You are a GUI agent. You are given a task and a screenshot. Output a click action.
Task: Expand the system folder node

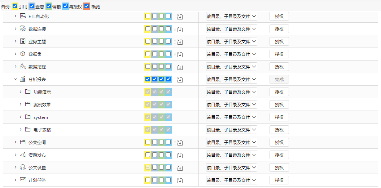(21, 117)
